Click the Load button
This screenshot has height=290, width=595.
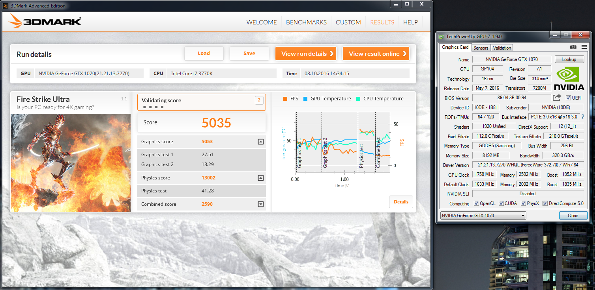click(x=204, y=54)
